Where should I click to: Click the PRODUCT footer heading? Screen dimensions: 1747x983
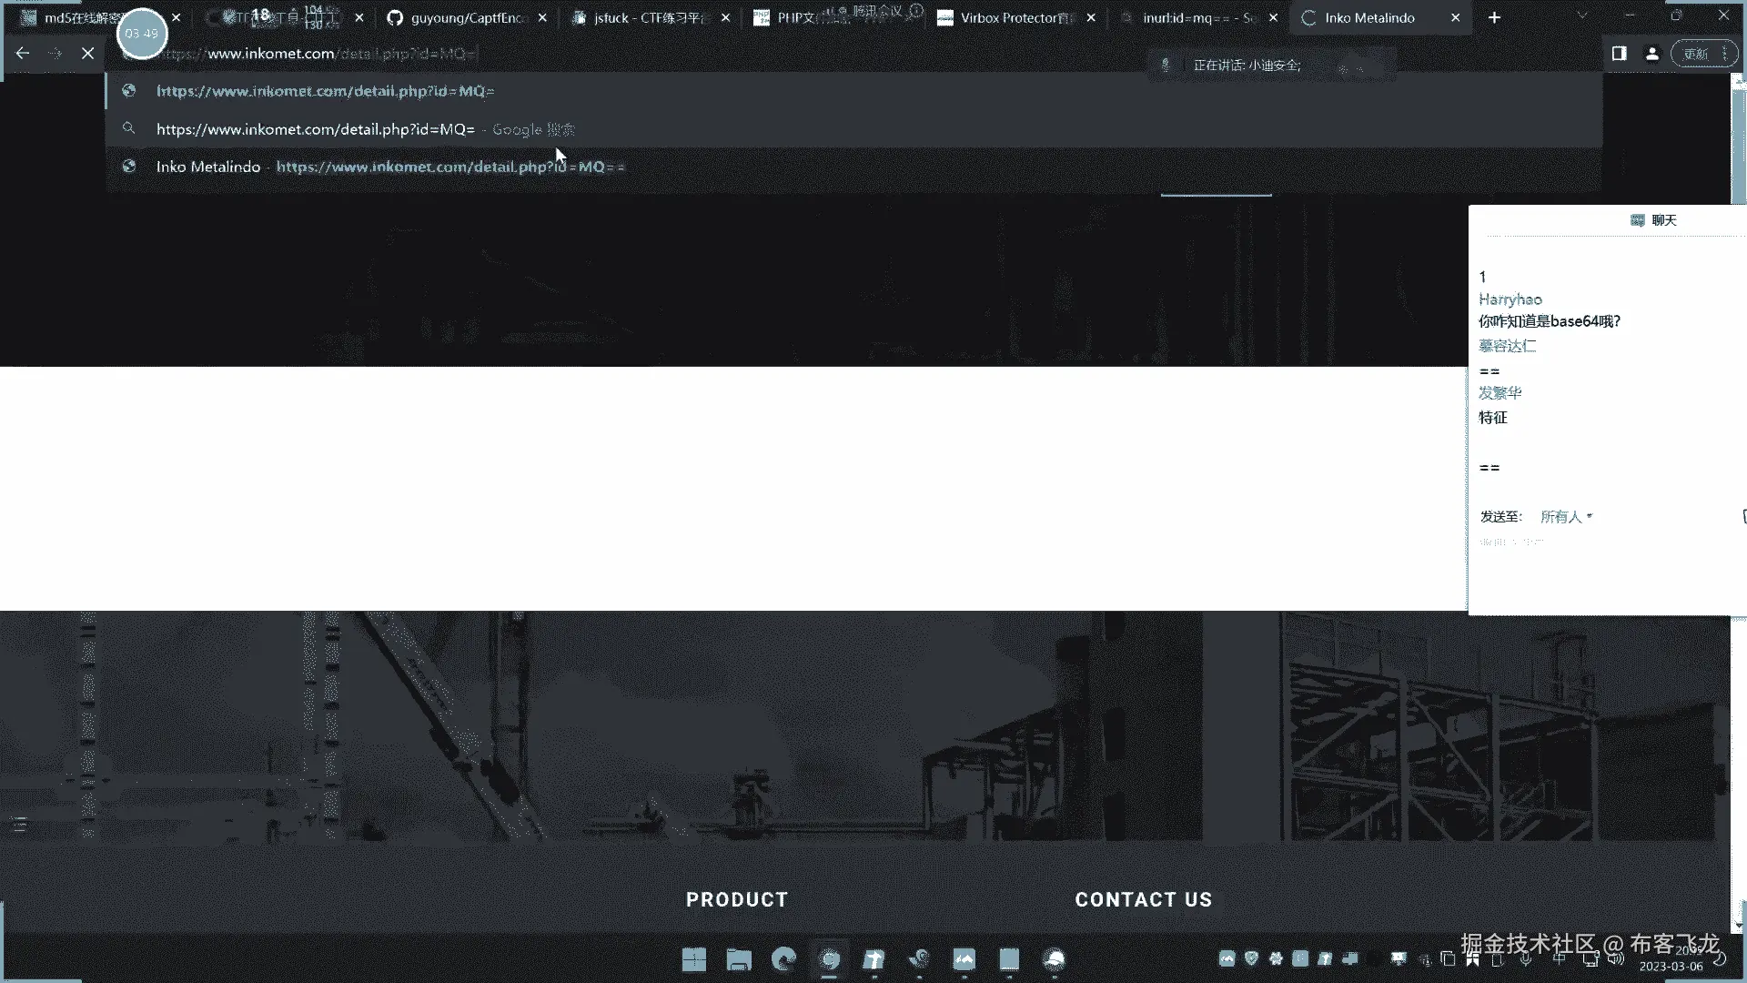point(737,899)
